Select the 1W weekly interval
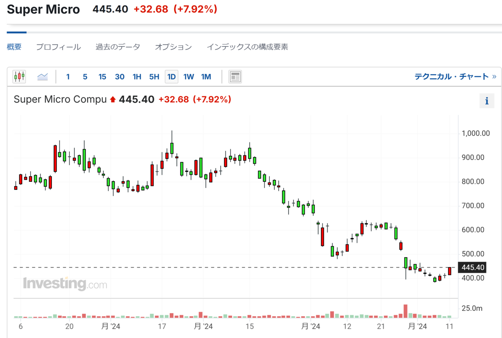Viewport: 502px width, 338px height. [189, 77]
